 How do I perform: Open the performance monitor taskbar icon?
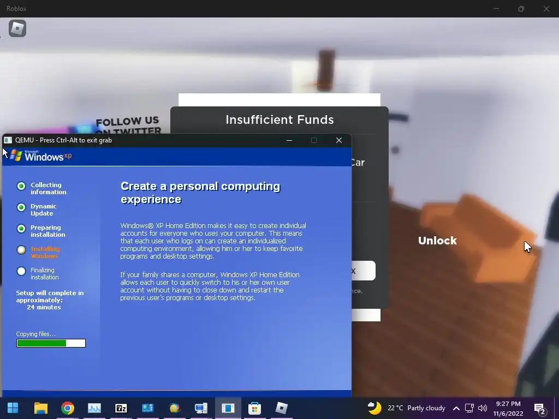tap(94, 408)
